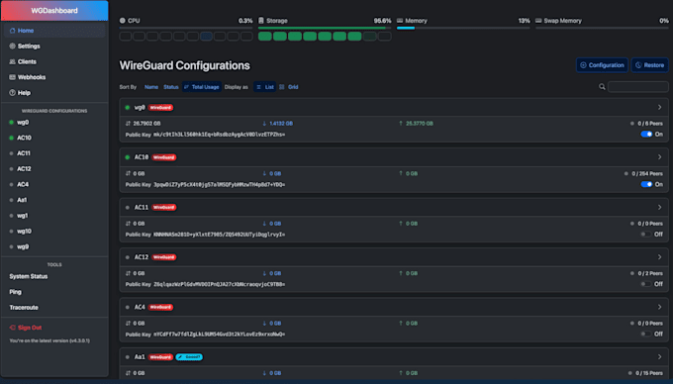Click the Sign Out arrow icon

pyautogui.click(x=13, y=328)
